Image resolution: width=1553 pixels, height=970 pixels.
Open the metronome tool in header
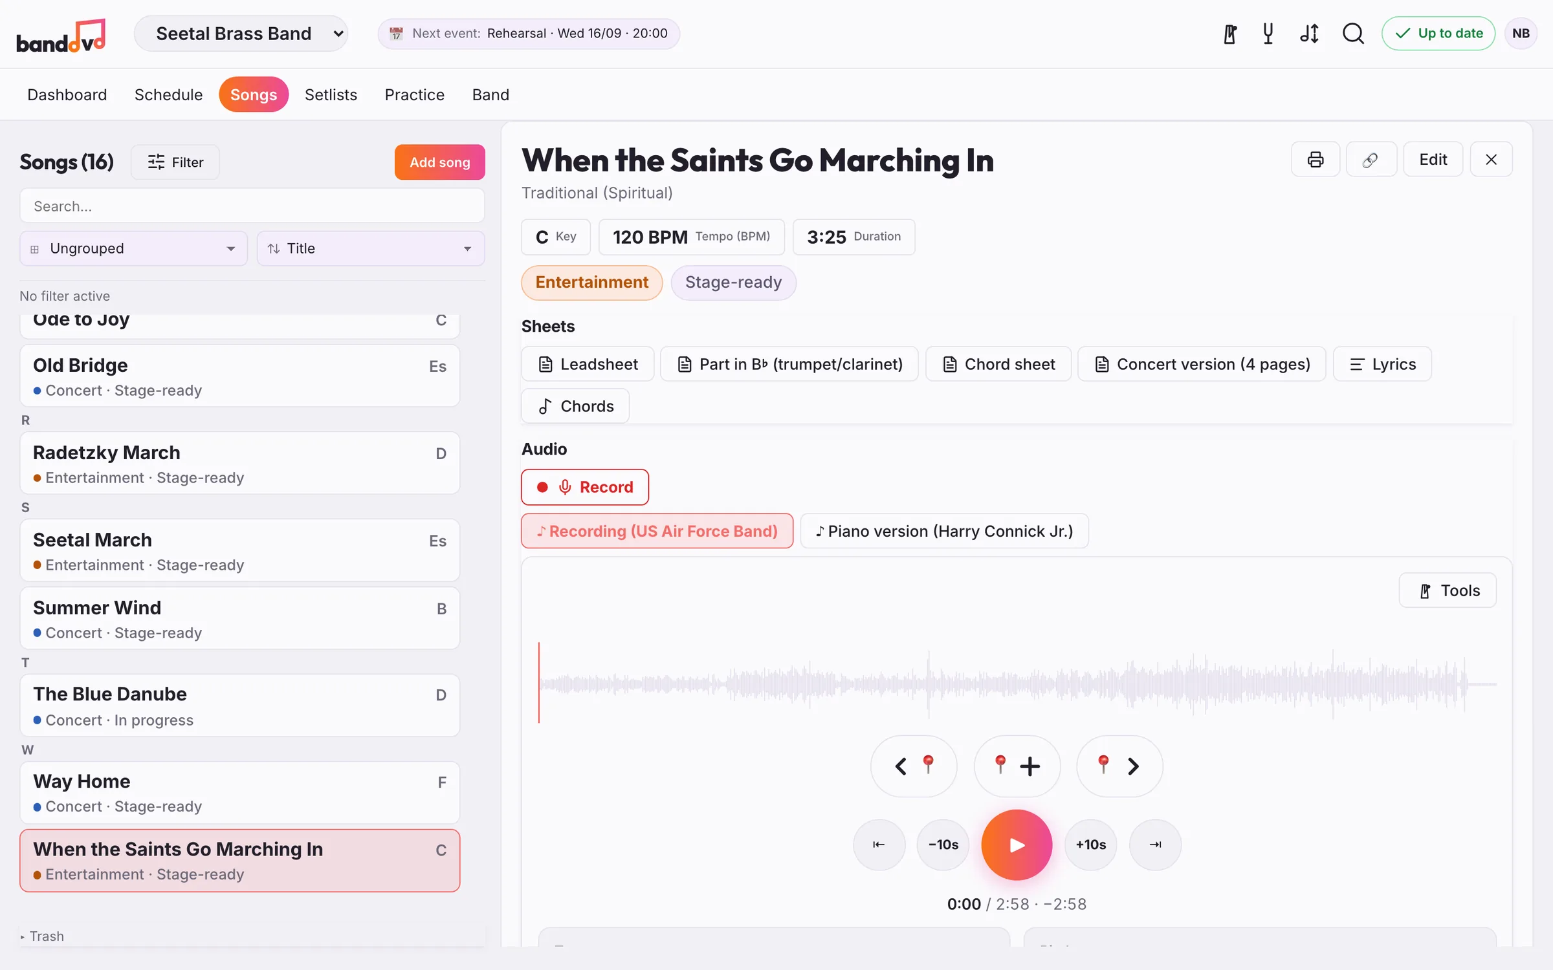click(1230, 34)
